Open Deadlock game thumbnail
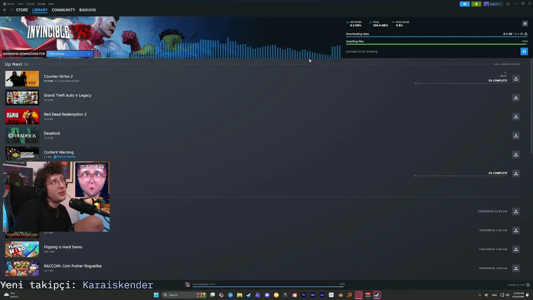This screenshot has height=300, width=533. click(x=22, y=135)
